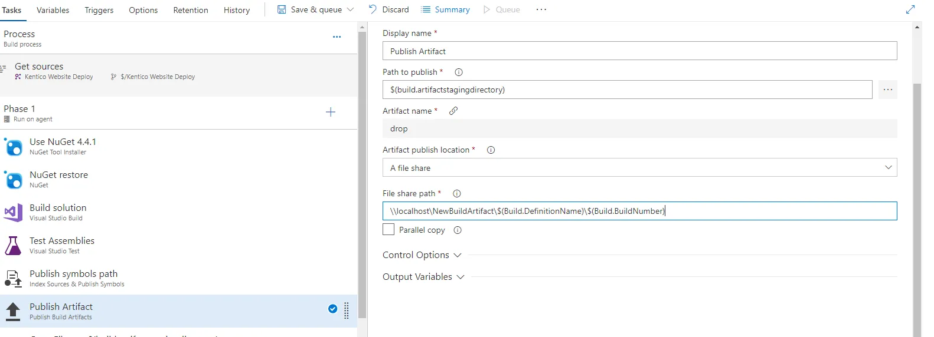Browse for Path to publish folder
Image resolution: width=934 pixels, height=337 pixels.
(x=887, y=90)
